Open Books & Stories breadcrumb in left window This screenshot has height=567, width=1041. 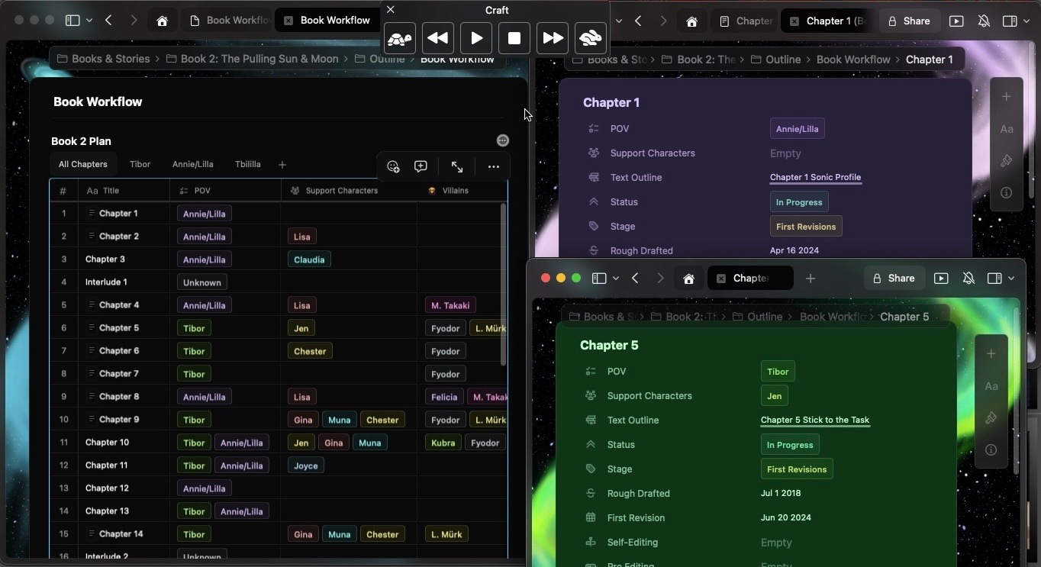(x=103, y=59)
